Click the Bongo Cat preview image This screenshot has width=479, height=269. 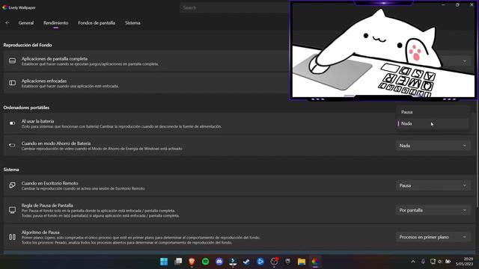[x=383, y=50]
